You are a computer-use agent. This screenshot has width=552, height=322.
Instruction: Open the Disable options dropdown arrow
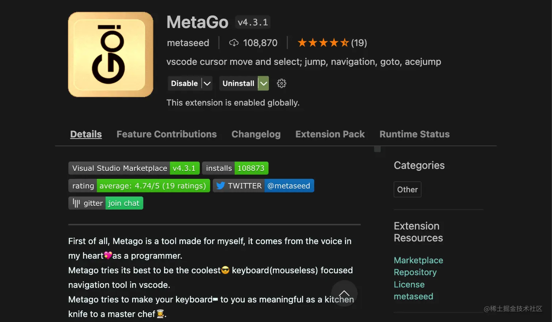[x=206, y=83]
